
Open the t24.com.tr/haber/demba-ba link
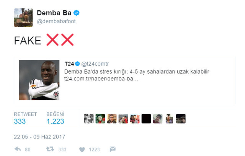101,79
